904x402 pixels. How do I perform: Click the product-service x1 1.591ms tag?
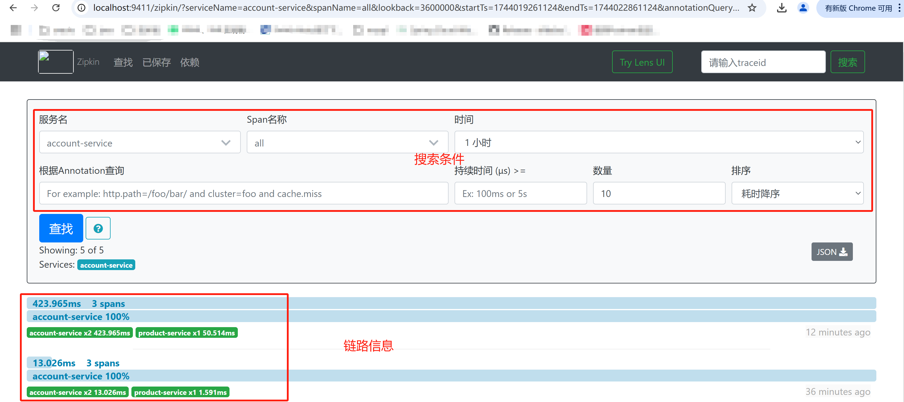pyautogui.click(x=180, y=392)
